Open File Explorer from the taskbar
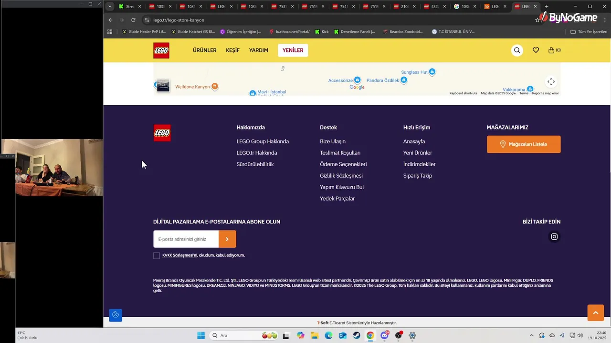Image resolution: width=611 pixels, height=343 pixels. (315, 335)
